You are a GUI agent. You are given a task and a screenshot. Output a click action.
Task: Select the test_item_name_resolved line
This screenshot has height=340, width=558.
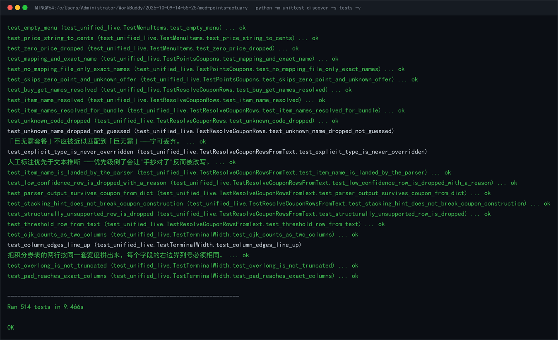[166, 100]
